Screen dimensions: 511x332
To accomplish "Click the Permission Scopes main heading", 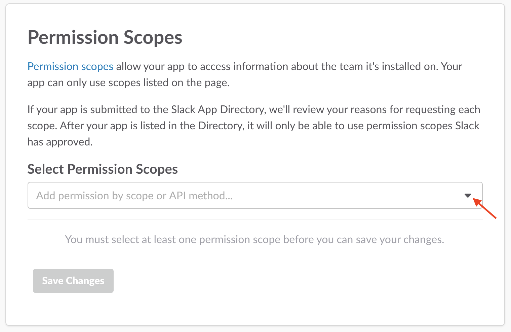I will (x=105, y=37).
